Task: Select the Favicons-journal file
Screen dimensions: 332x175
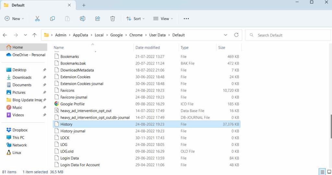Action: (x=147, y=97)
